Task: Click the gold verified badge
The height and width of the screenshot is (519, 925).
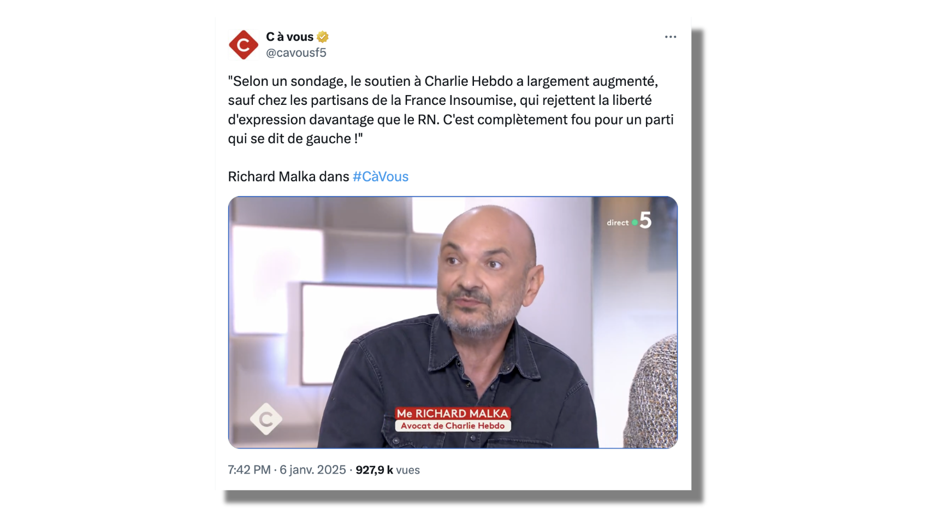Action: (323, 37)
